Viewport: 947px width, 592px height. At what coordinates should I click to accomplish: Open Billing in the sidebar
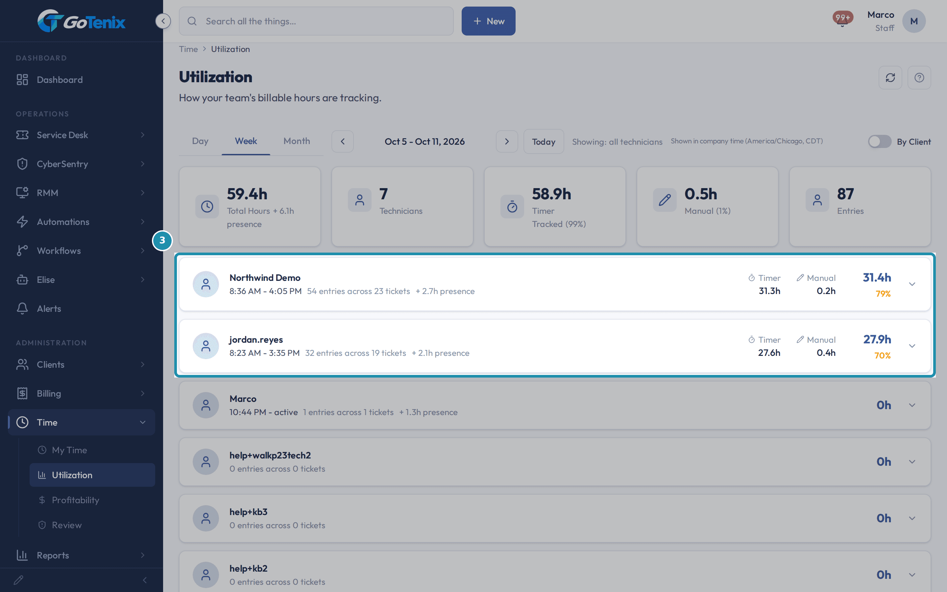pos(82,393)
